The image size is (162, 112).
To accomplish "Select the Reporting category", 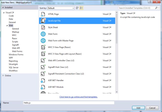I will coord(13,61).
